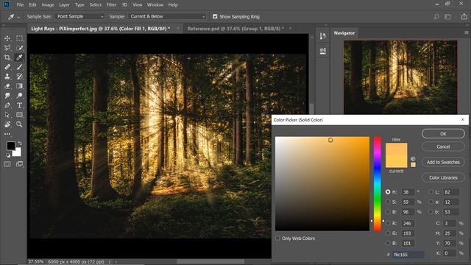
Task: Open the Sample Size dropdown
Action: 80,16
